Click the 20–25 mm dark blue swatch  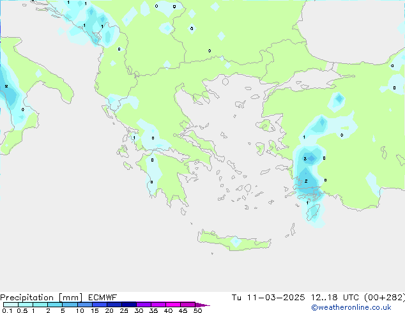114,305
